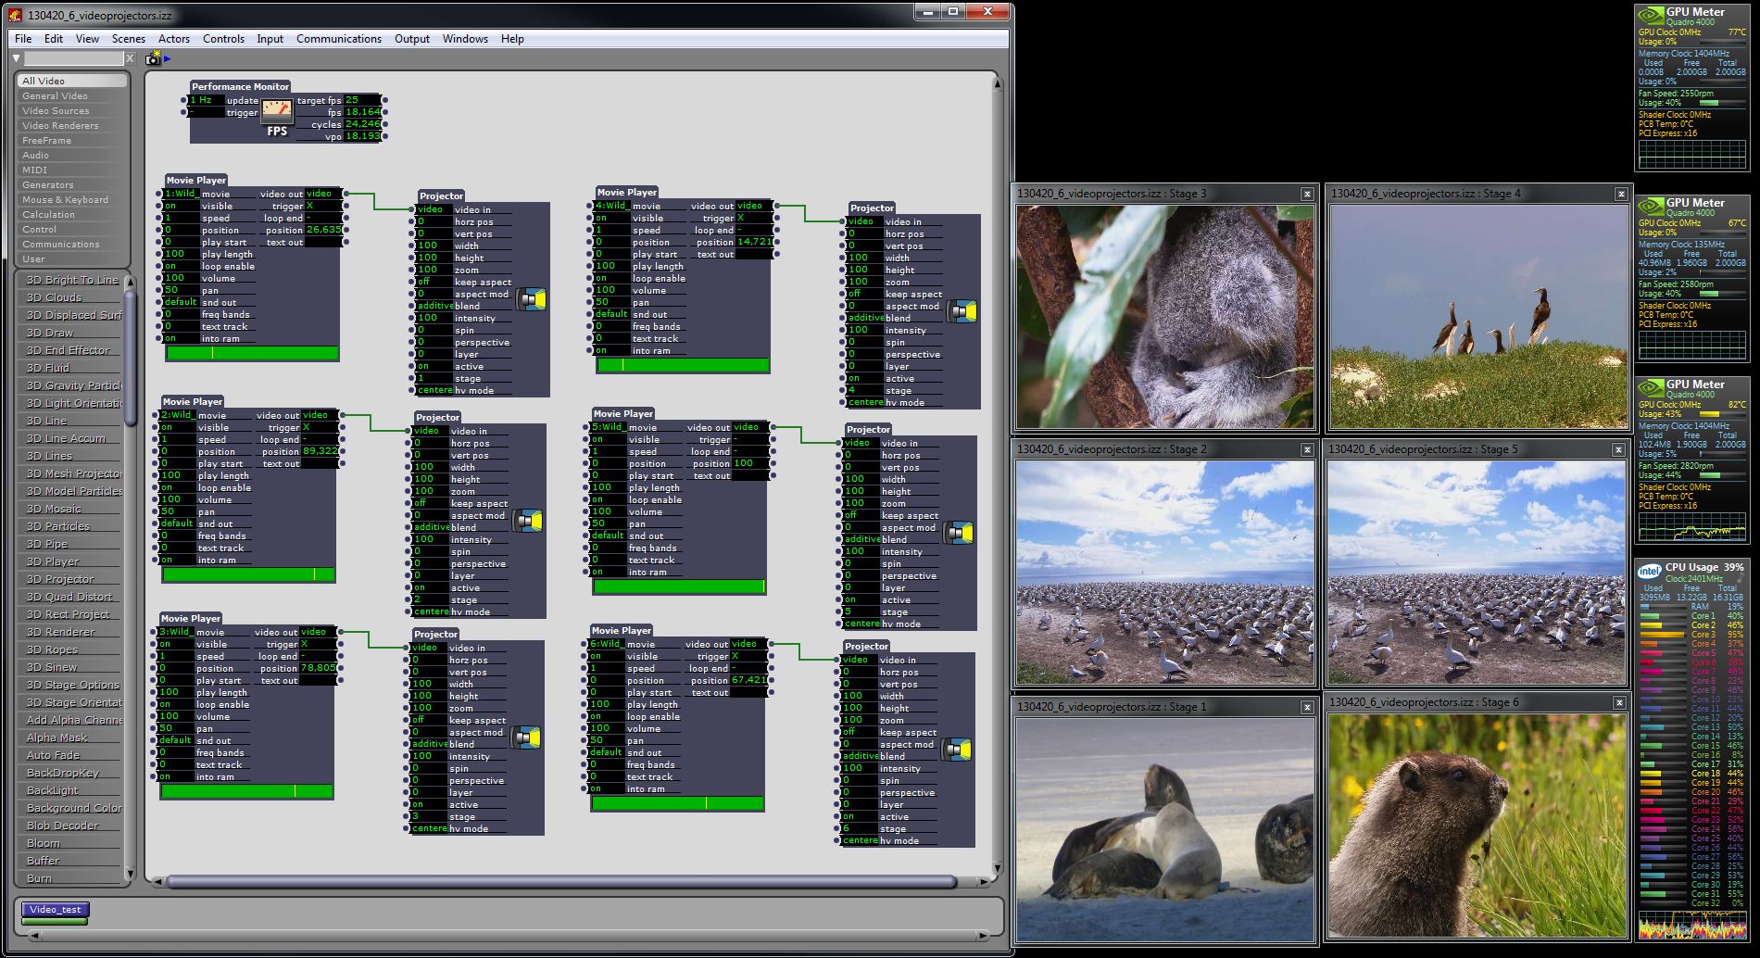Open hv mode 'centered' option in Stage 4 Projector

(864, 402)
